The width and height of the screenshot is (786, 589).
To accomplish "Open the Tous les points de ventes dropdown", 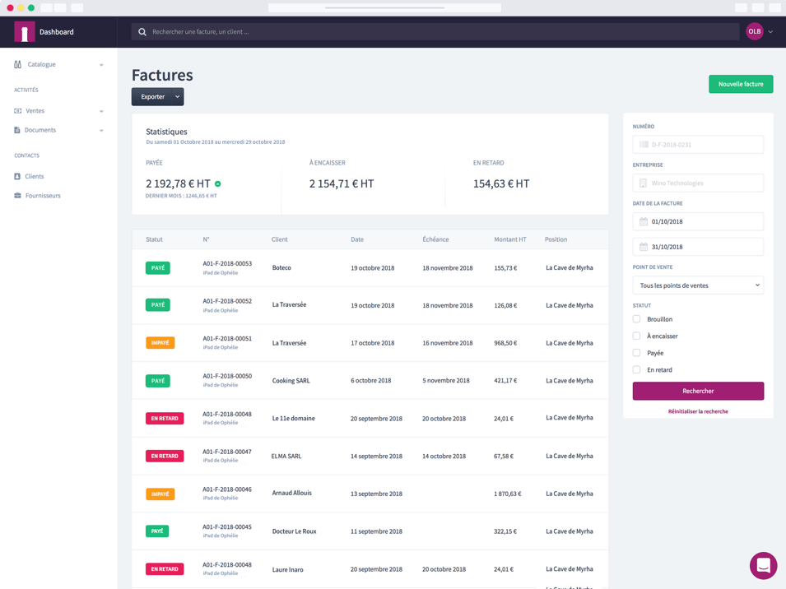I will click(x=697, y=285).
